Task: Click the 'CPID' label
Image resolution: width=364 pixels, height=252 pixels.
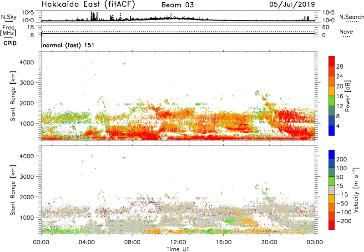Action: coord(10,43)
